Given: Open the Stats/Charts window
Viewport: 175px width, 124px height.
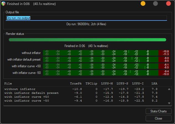Looking at the screenshot, I should click(158, 111).
